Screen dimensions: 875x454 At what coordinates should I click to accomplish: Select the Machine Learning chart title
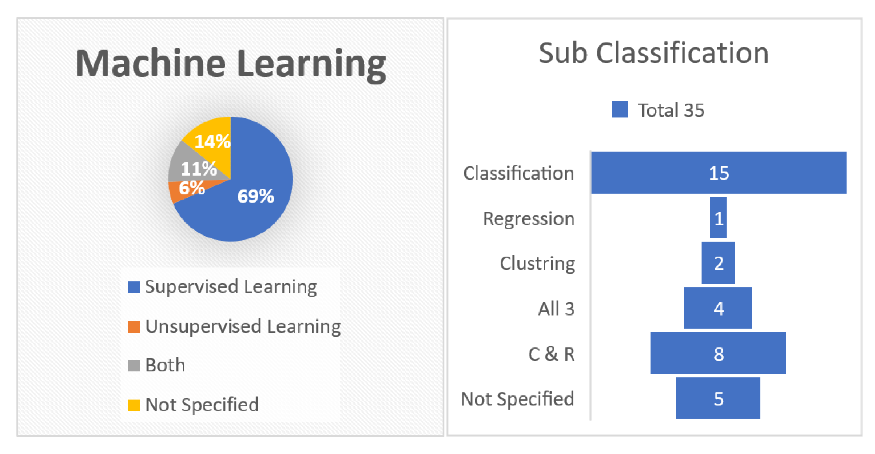tap(230, 64)
